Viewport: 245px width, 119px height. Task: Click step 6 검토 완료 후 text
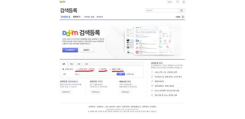pyautogui.click(x=166, y=95)
